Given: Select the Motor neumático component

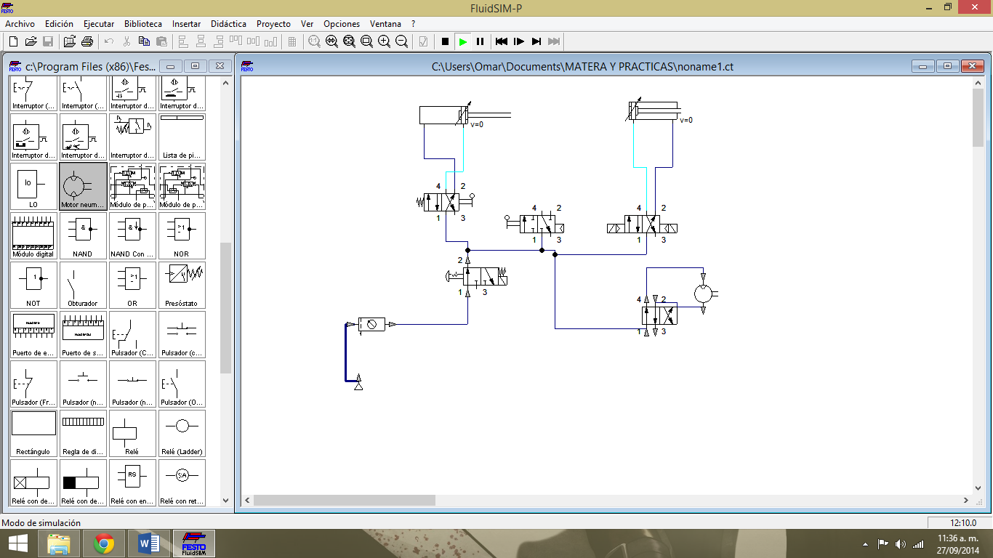Looking at the screenshot, I should pos(82,186).
